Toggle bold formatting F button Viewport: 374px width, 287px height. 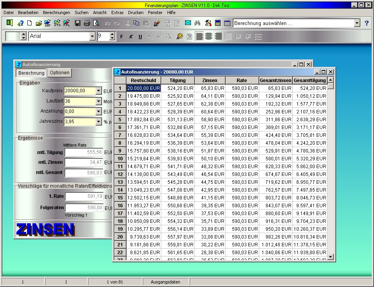click(x=122, y=37)
